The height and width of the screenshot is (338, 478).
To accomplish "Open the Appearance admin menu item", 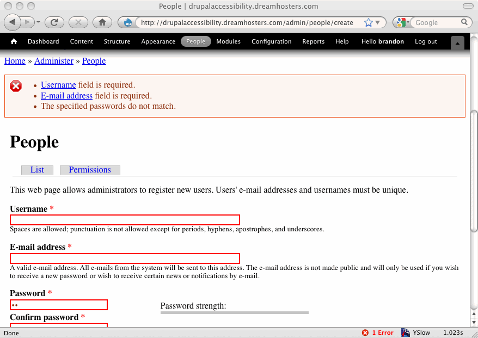I will click(x=158, y=41).
